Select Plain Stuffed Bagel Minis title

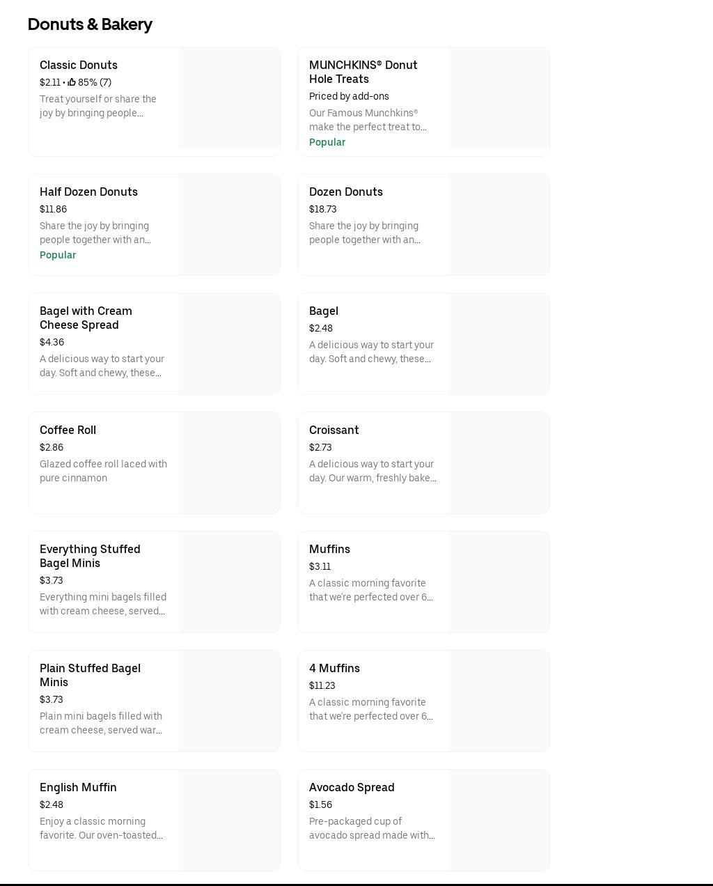pyautogui.click(x=90, y=676)
